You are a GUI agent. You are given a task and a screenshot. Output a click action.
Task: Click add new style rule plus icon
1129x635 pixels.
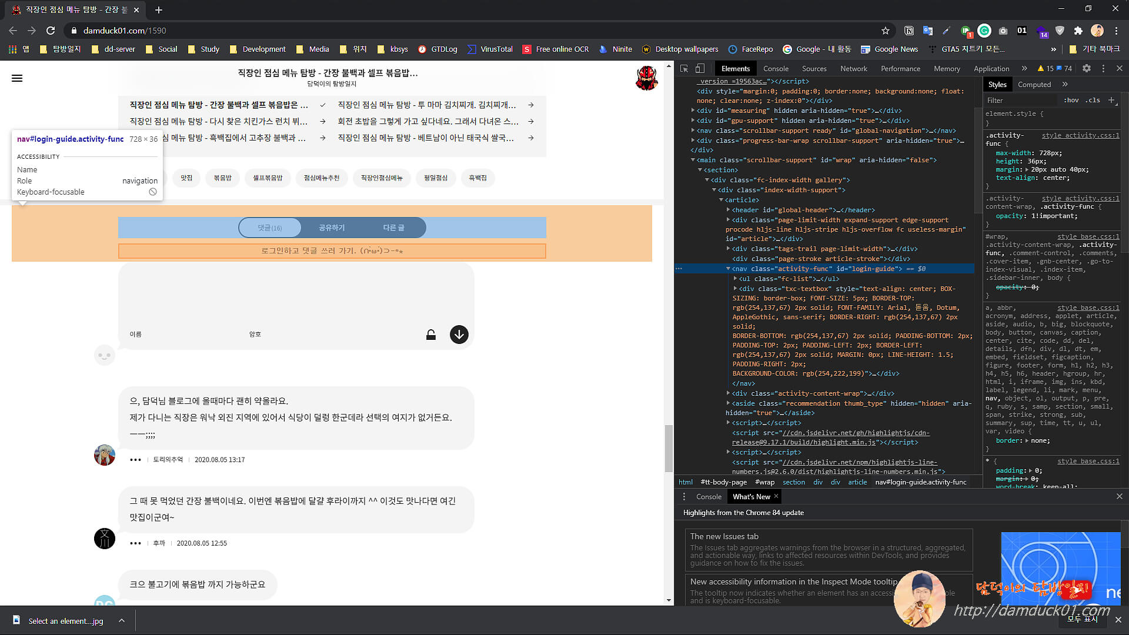[1111, 100]
